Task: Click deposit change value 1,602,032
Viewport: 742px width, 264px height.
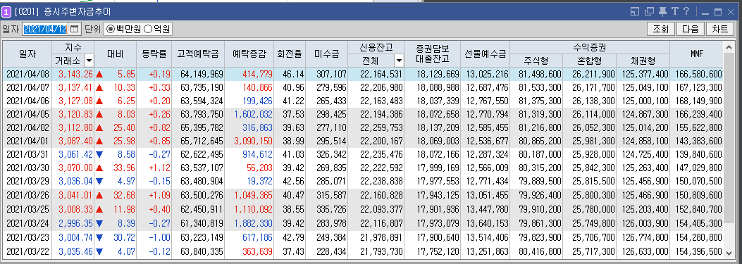Action: coord(254,114)
